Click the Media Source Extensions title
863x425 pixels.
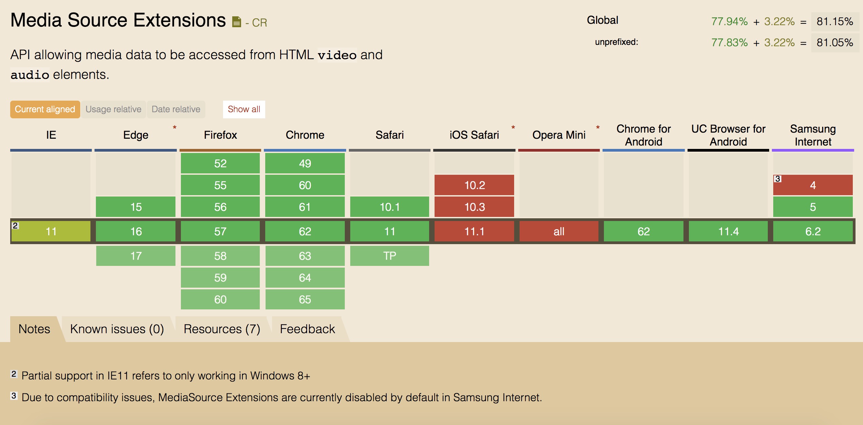coord(118,20)
